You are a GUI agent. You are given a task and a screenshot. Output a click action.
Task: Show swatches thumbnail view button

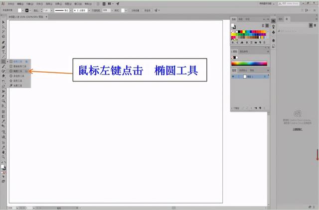(x=267, y=25)
